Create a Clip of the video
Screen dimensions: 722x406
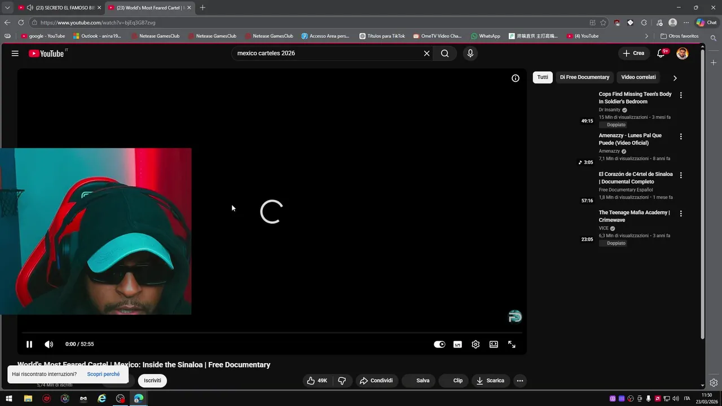pos(454,381)
